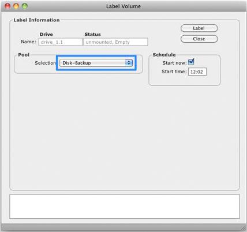This screenshot has width=247, height=232.
Task: Click the Start time field showing 12:02
Action: (x=197, y=72)
